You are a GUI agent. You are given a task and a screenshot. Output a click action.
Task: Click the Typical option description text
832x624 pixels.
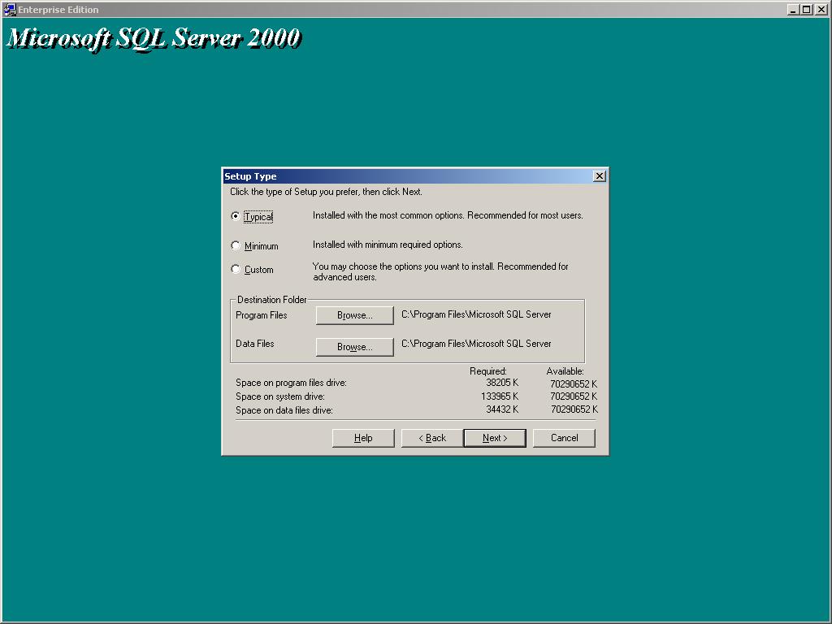click(448, 215)
